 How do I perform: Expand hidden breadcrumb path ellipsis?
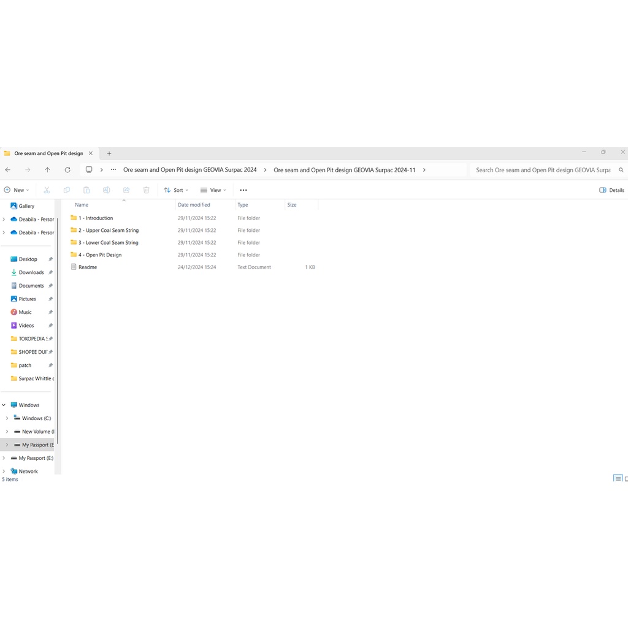113,170
